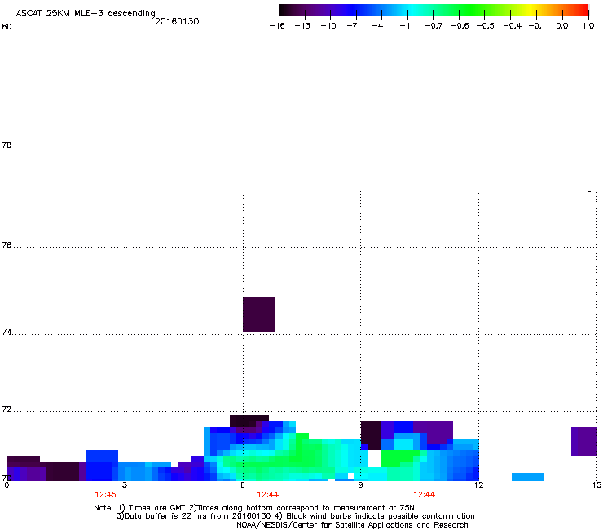Click the longitude axis label "15"
Screen dimensions: 603x530
(596, 484)
